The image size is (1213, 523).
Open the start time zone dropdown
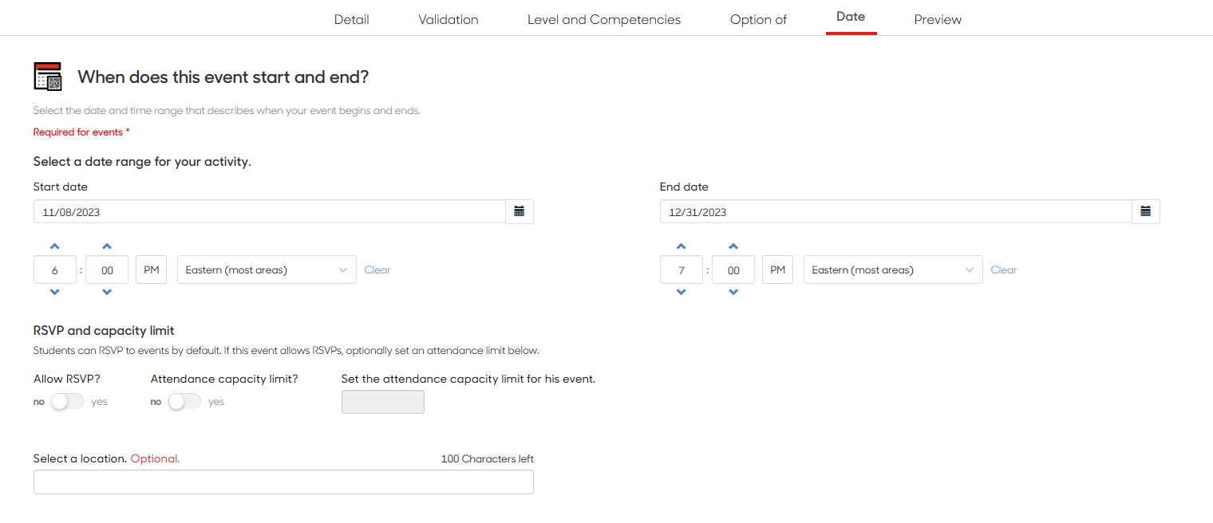pos(267,269)
